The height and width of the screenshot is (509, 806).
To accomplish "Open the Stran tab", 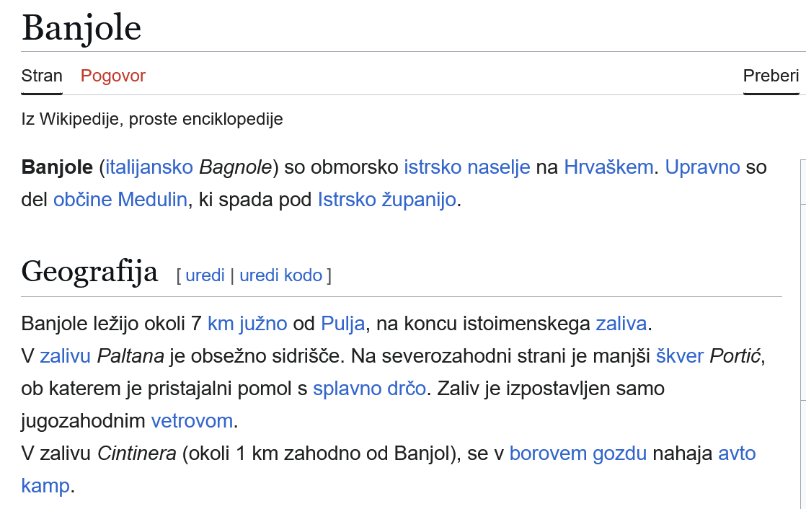I will coord(42,76).
